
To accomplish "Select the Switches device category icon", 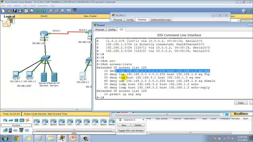I will coord(11,120).
